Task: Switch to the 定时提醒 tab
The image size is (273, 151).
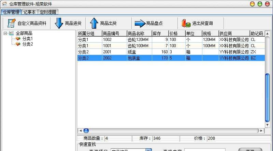Action: coord(48,12)
